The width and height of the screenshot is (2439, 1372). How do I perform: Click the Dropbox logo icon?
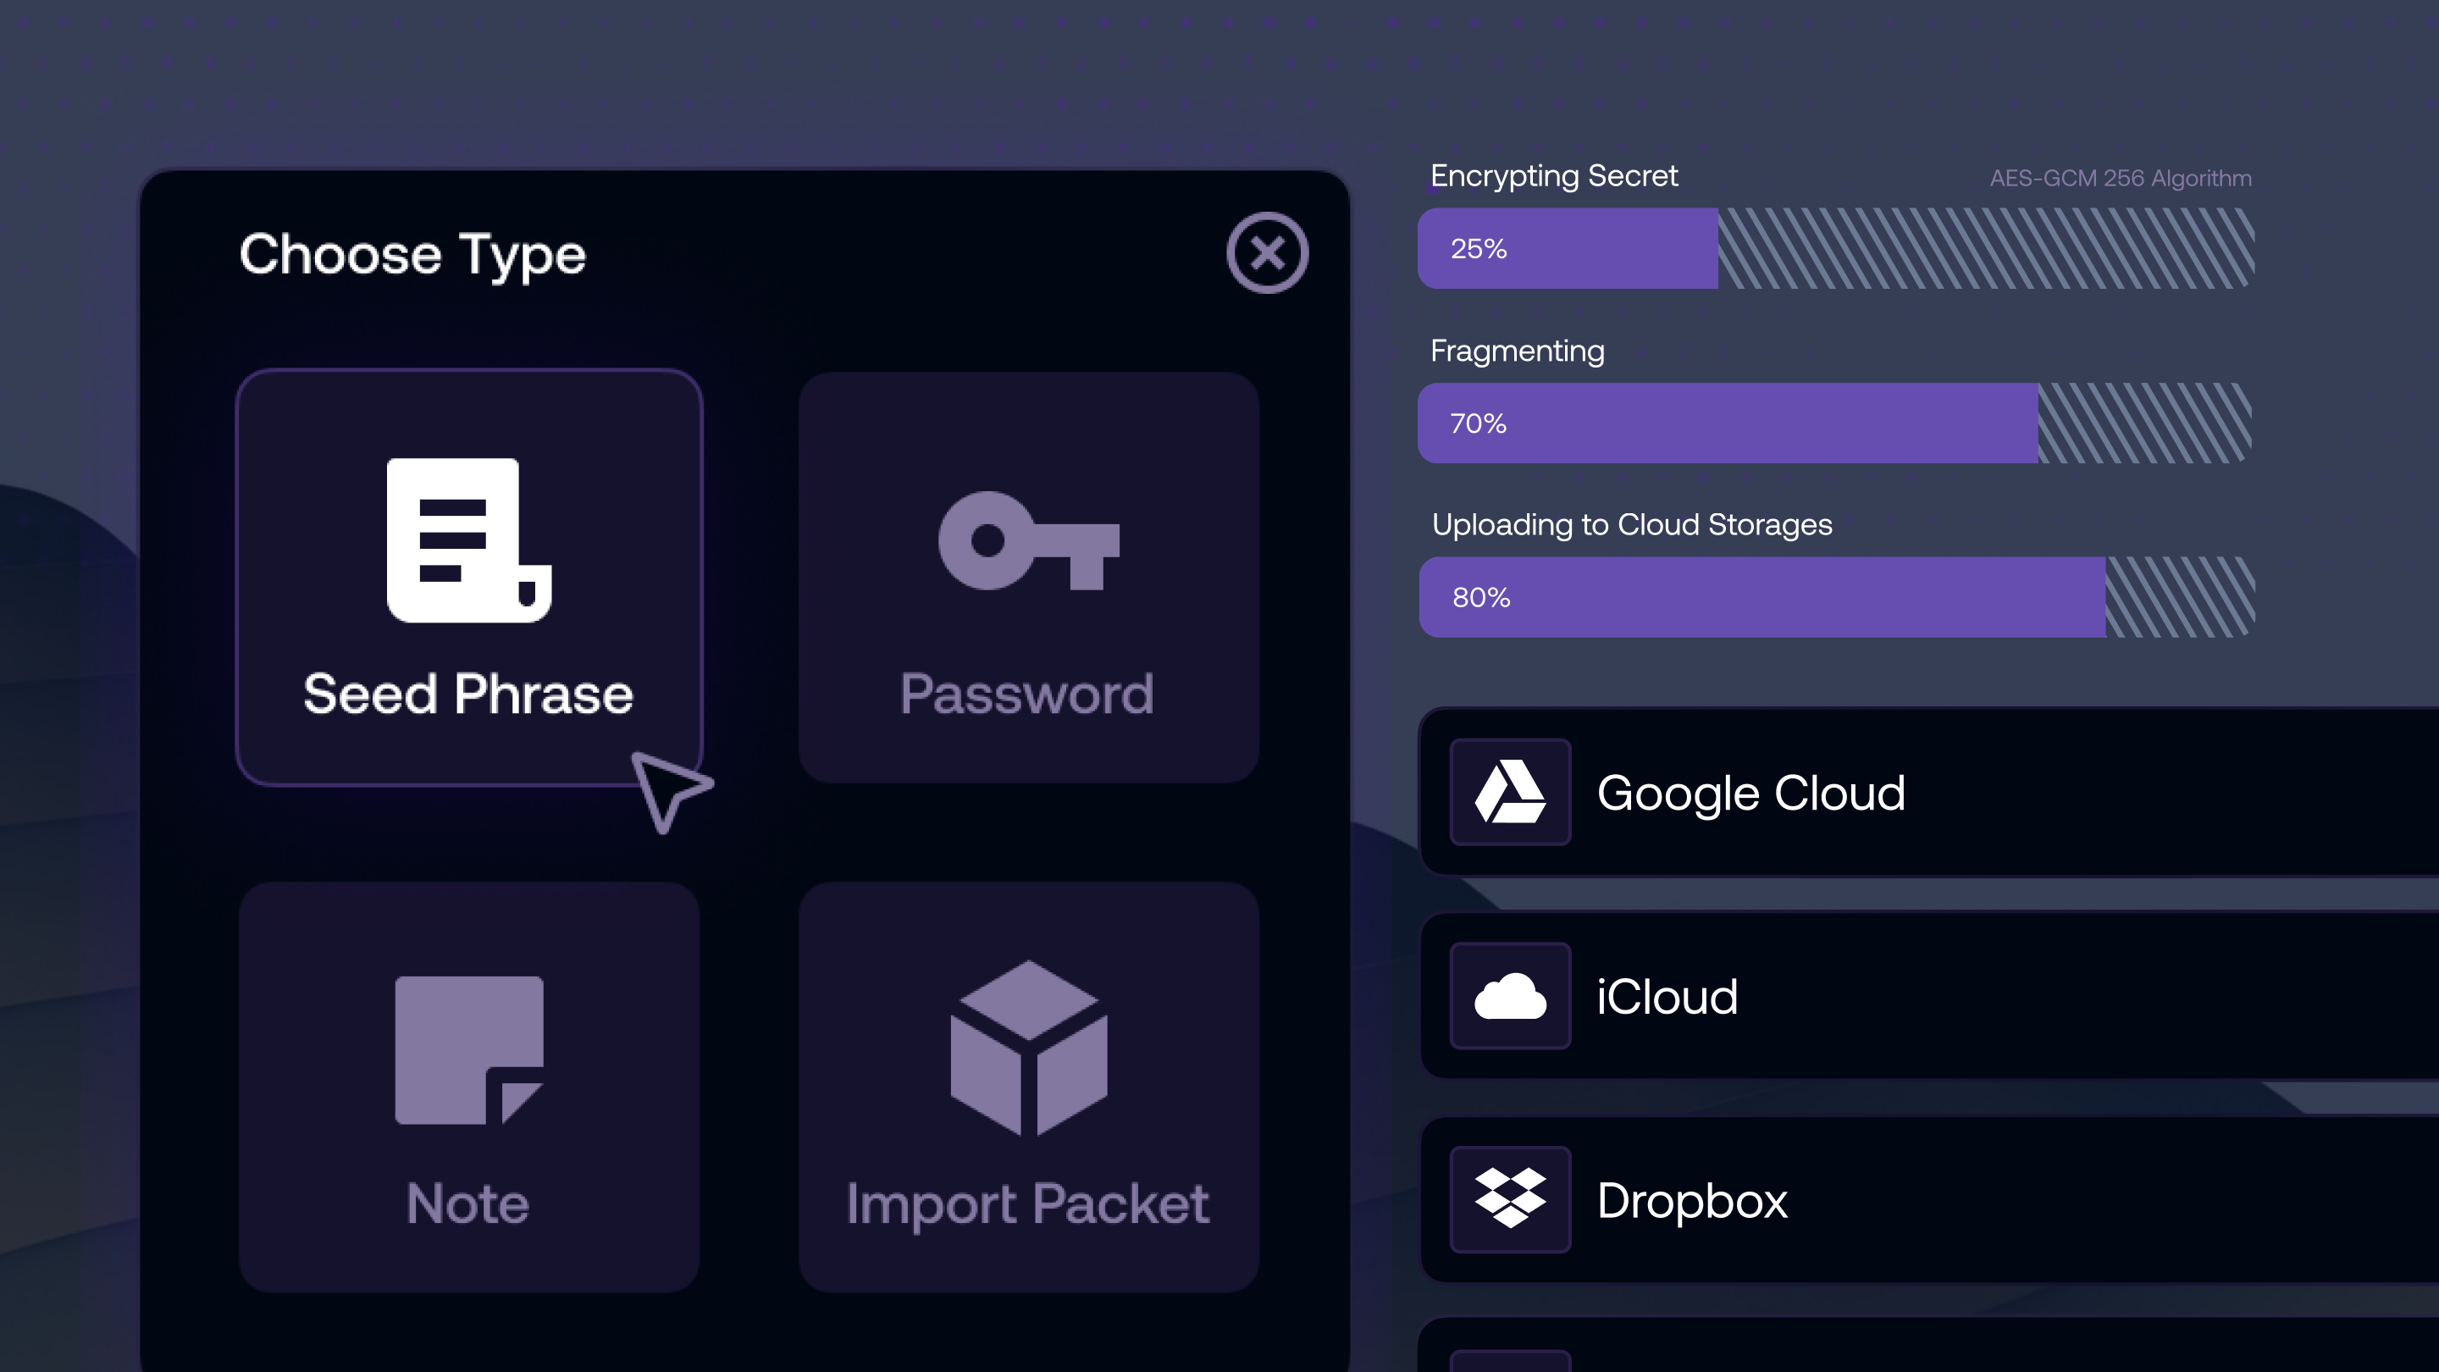coord(1509,1198)
